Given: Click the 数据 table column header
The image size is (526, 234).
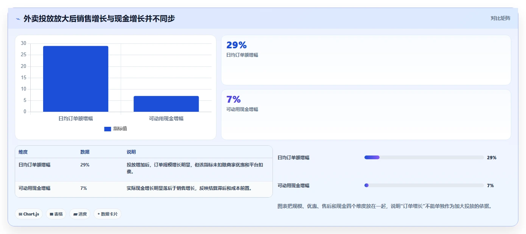Looking at the screenshot, I should coord(85,152).
